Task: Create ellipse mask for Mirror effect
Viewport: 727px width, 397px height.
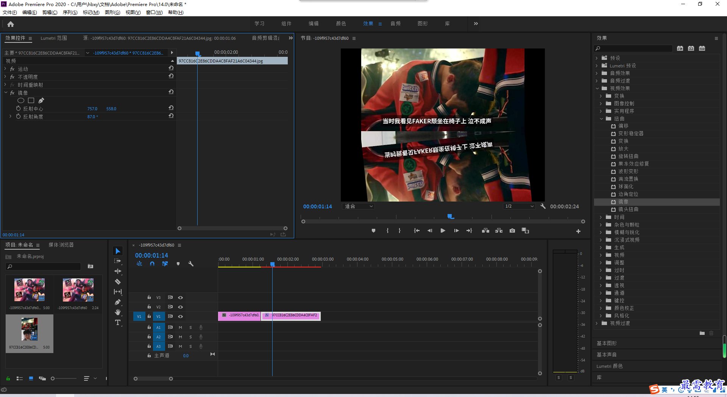Action: (x=21, y=100)
